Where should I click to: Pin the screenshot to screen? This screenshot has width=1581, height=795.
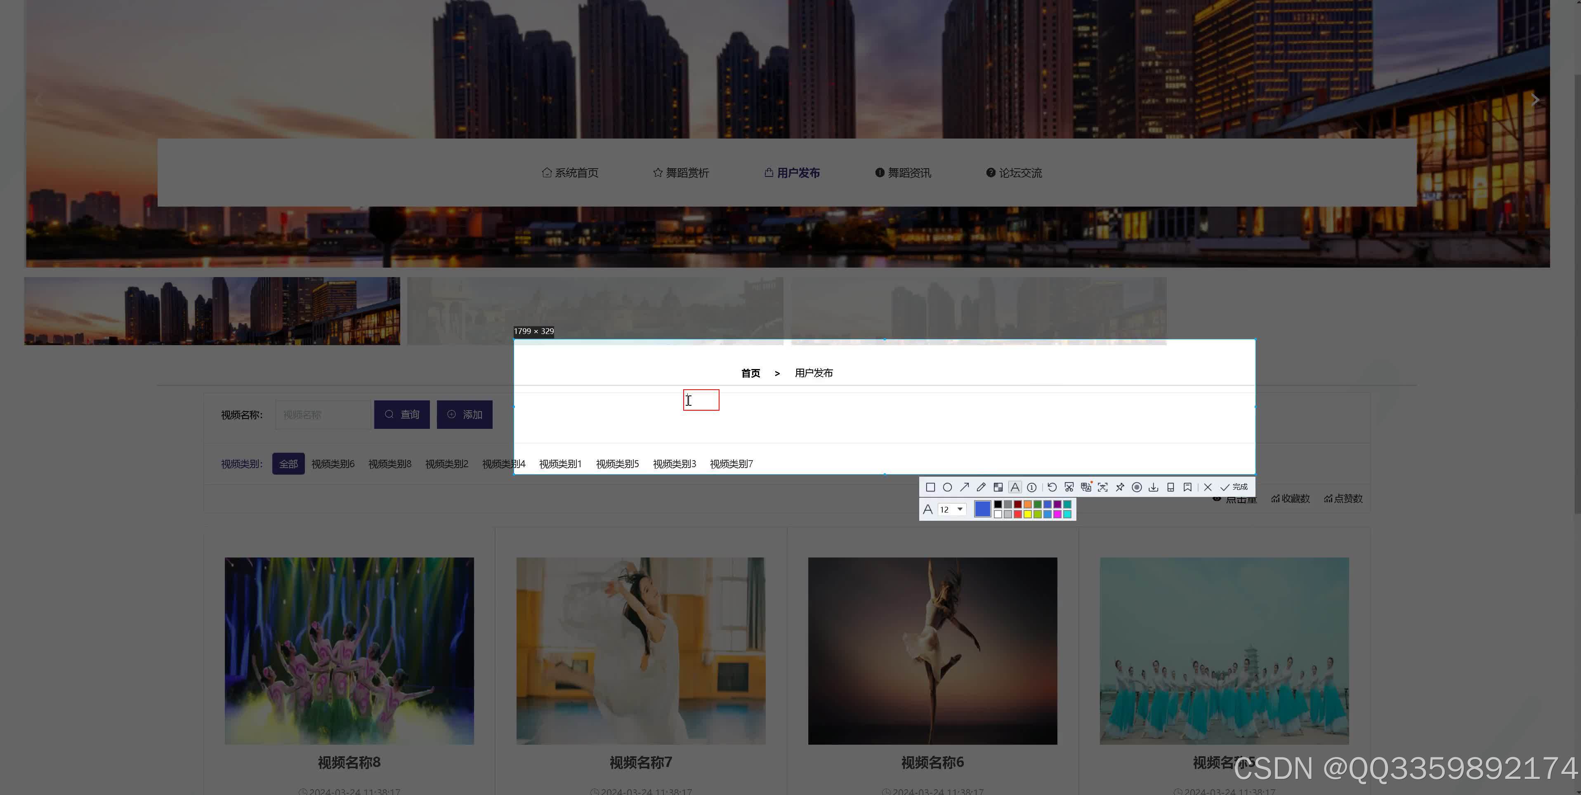pos(1119,487)
